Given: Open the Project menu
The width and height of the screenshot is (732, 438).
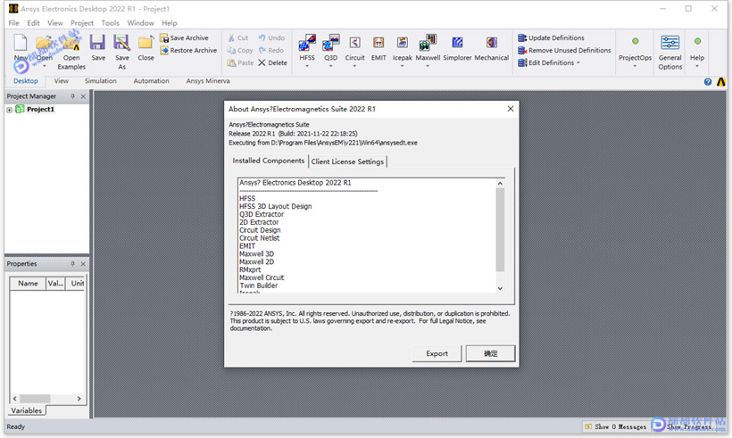Looking at the screenshot, I should [82, 23].
